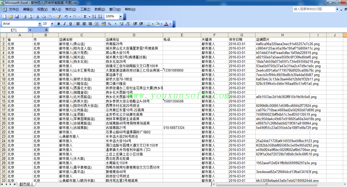Image resolution: width=347 pixels, height=187 pixels.
Task: Apply red Font Color
Action: 166,24
